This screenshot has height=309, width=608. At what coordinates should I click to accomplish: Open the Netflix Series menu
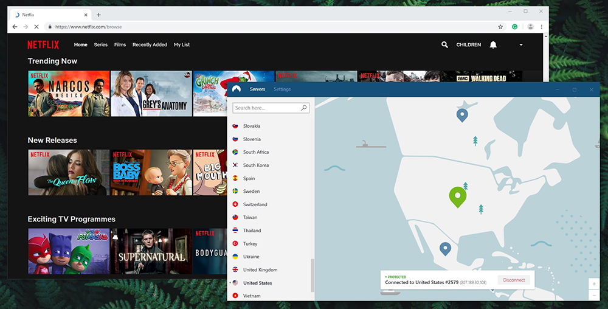point(100,44)
